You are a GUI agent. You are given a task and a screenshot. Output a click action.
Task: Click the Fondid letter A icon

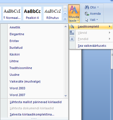click(x=72, y=39)
